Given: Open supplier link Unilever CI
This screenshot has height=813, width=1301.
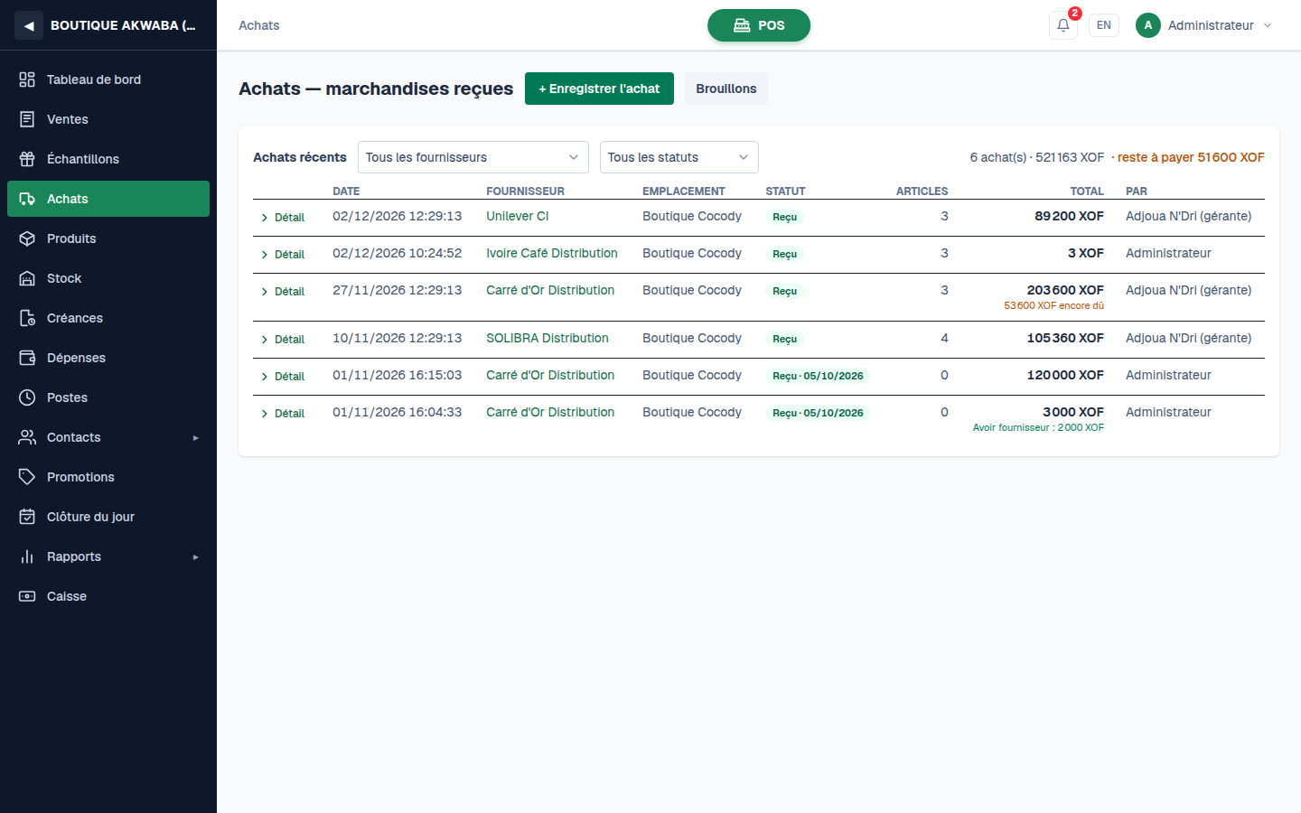Looking at the screenshot, I should pos(518,216).
